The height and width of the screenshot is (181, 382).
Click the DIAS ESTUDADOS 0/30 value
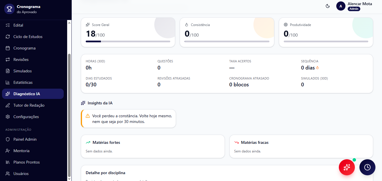pos(92,85)
